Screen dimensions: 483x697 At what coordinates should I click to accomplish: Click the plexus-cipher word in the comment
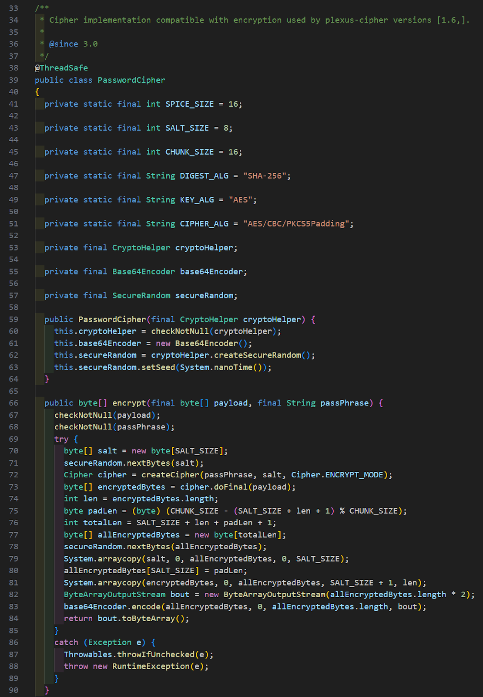[356, 20]
